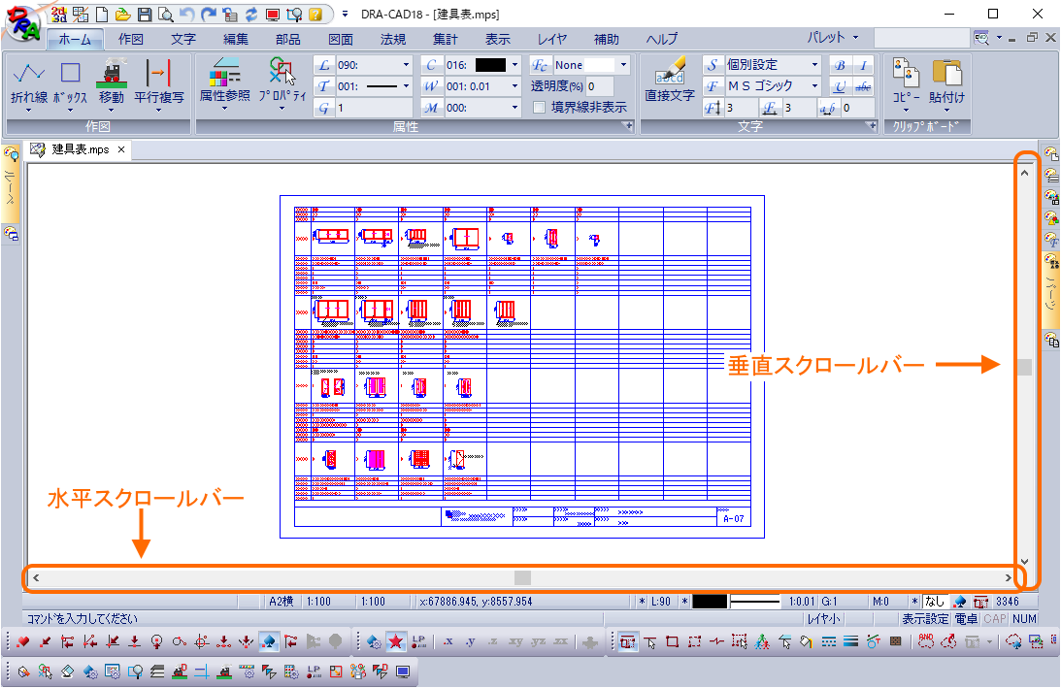Toggle the NUM indicator in status bar
Viewport: 1061px width, 688px height.
1024,618
